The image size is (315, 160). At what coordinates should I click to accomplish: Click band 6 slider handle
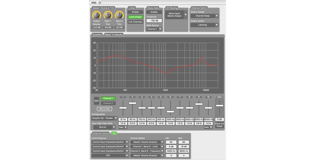pyautogui.click(x=170, y=112)
